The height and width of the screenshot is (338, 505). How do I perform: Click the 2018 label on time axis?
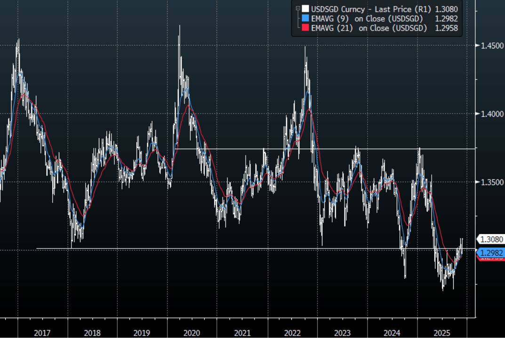[x=92, y=333]
